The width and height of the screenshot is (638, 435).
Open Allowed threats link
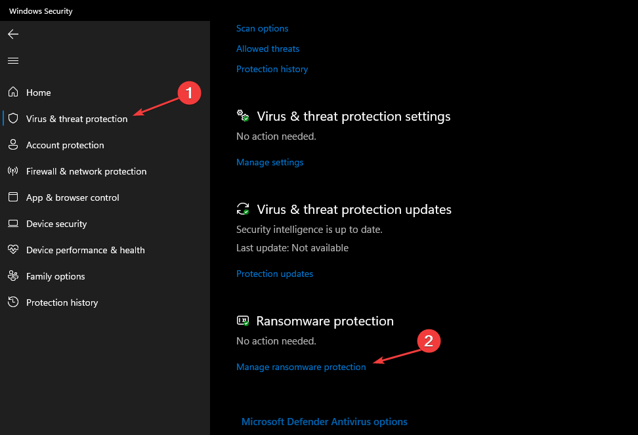[267, 49]
